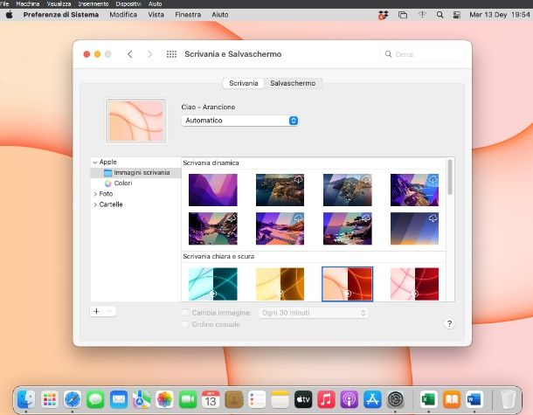This screenshot has height=415, width=533.
Task: Click the date and time Mer 13
Action: click(x=499, y=15)
